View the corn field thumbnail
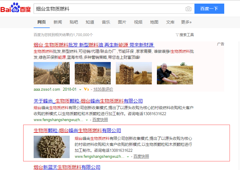 coord(52,73)
